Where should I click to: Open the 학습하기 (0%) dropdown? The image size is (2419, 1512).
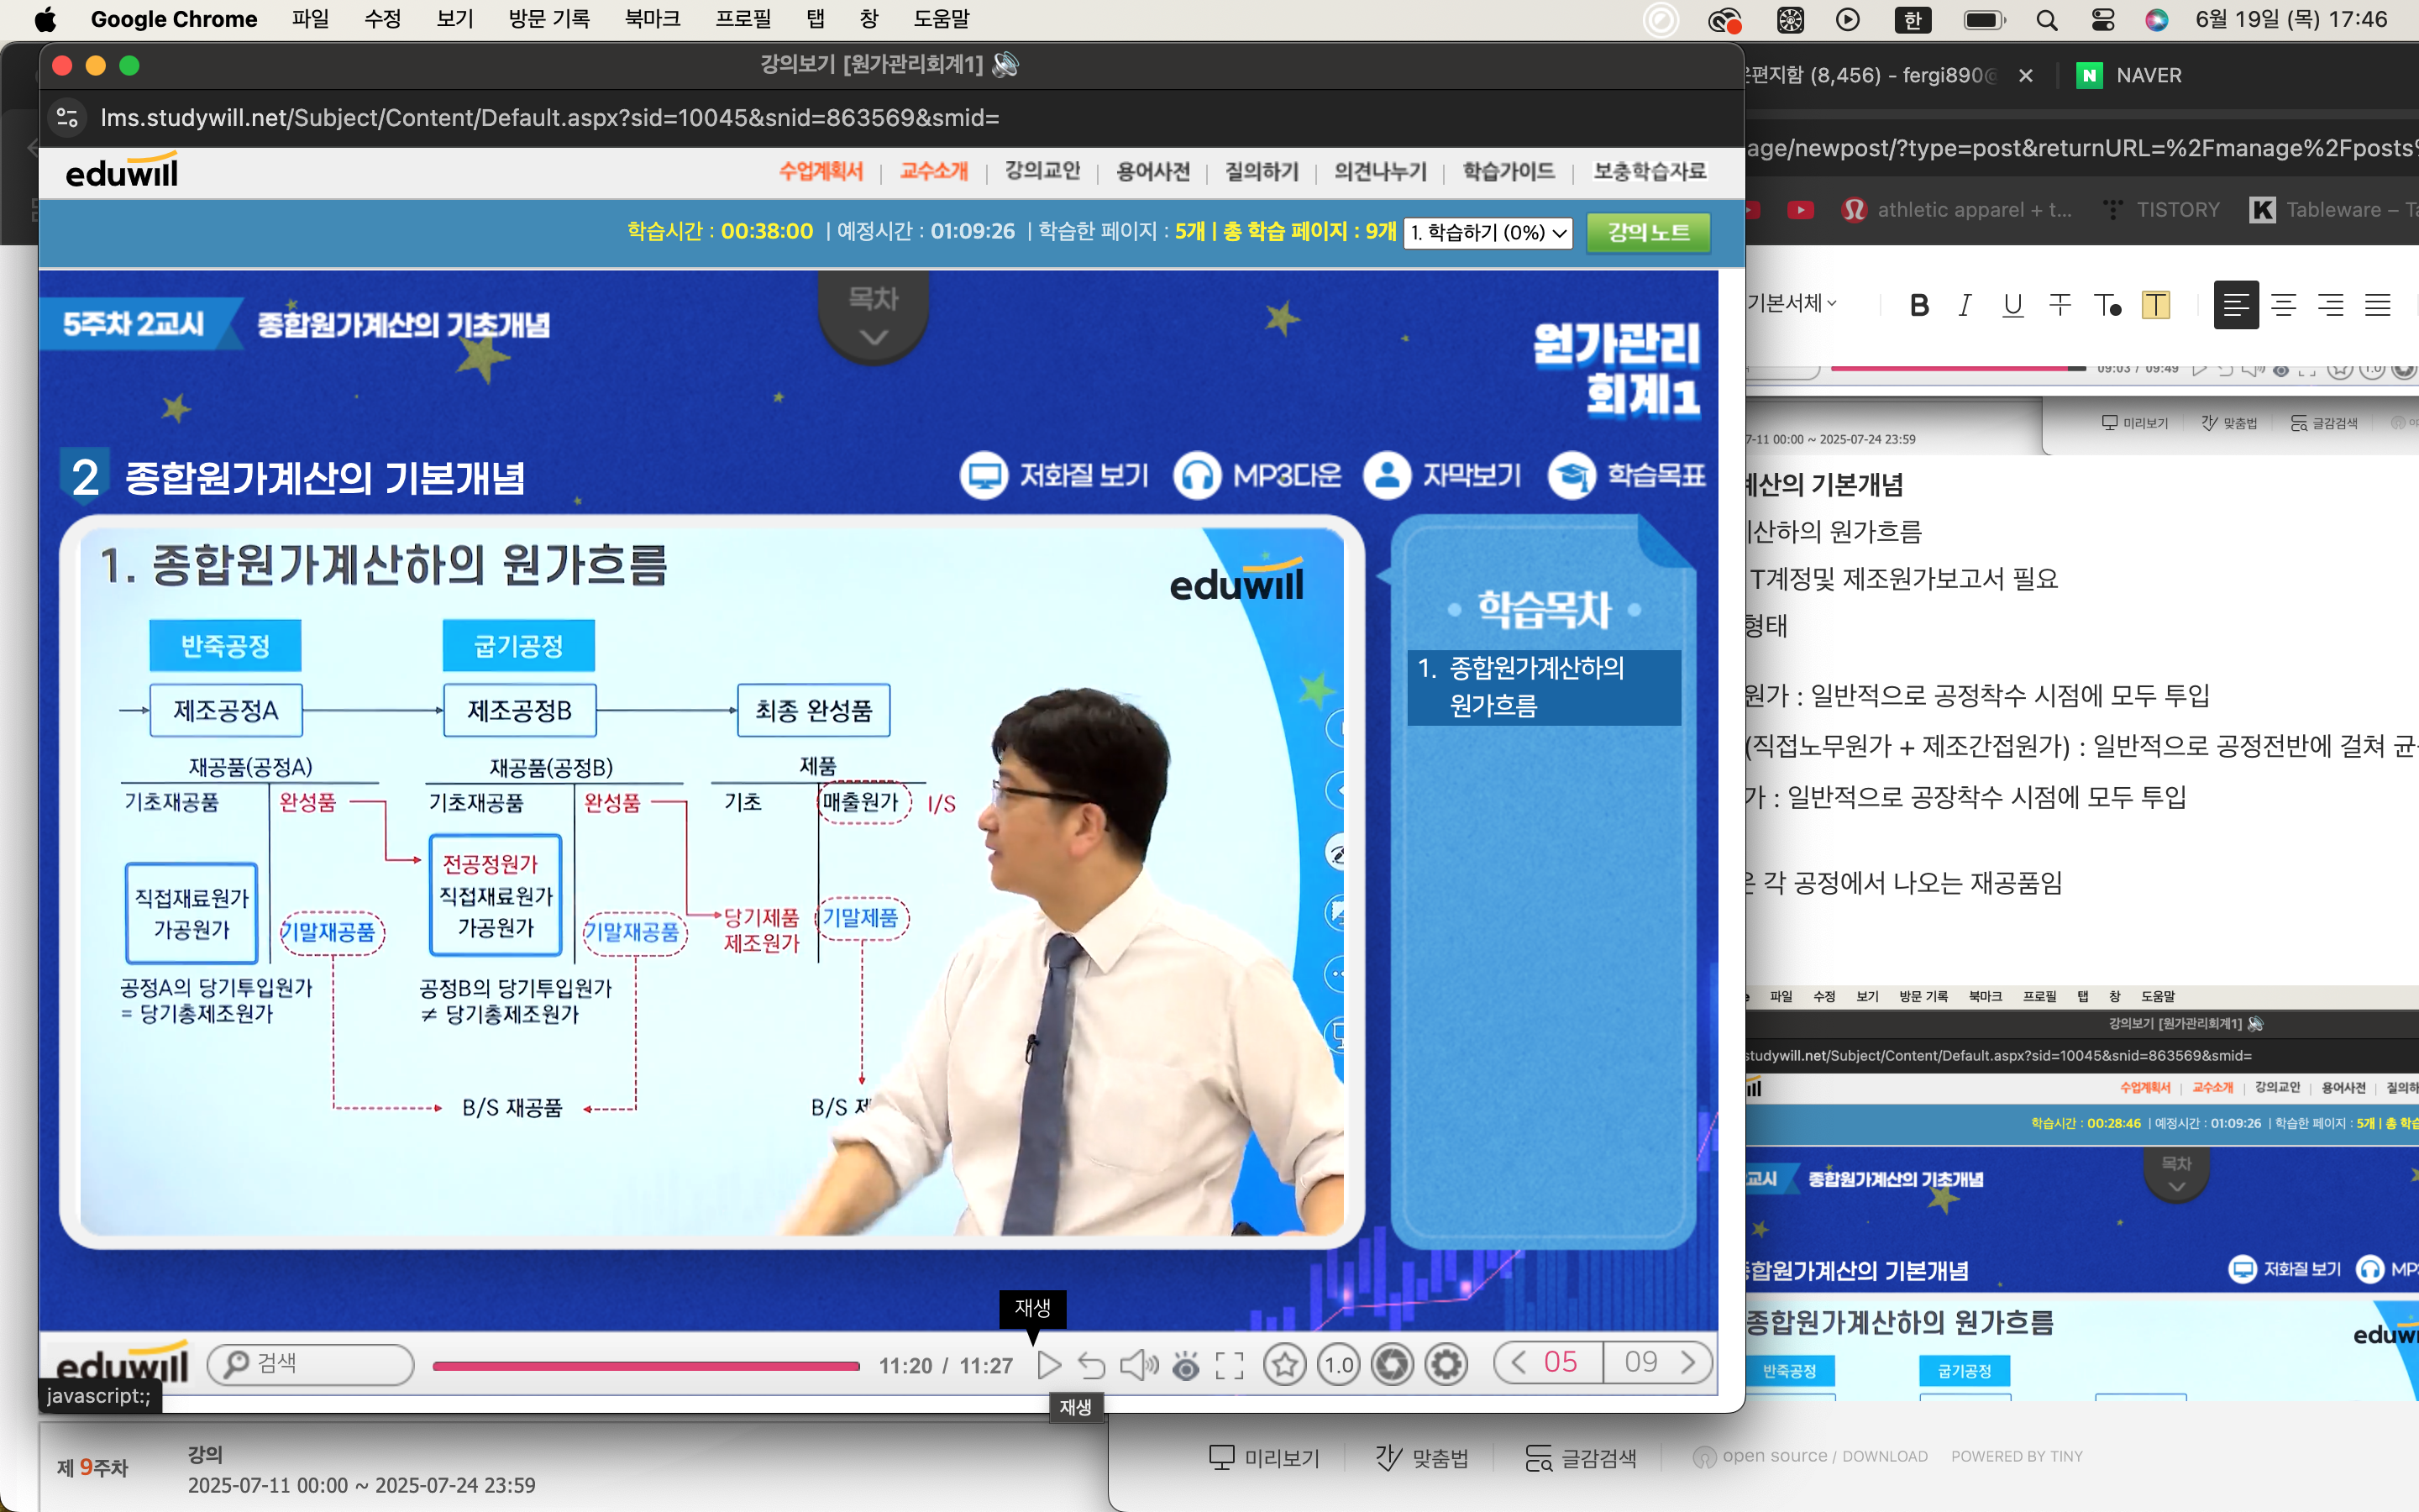click(x=1488, y=232)
